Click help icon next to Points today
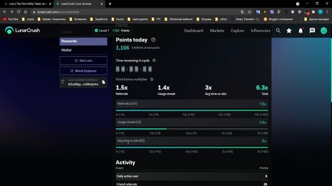This screenshot has height=186, width=332. point(154,40)
